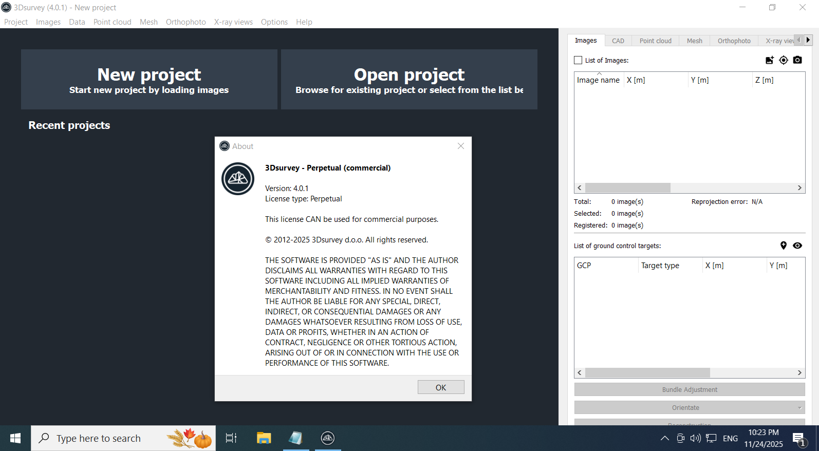The height and width of the screenshot is (451, 819).
Task: Switch to the Orthophoto panel tab
Action: [x=734, y=41]
